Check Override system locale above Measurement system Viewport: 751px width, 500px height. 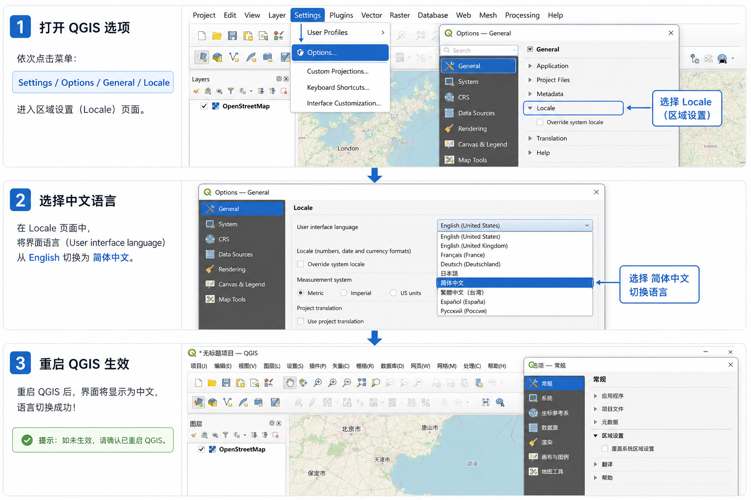[x=301, y=264]
